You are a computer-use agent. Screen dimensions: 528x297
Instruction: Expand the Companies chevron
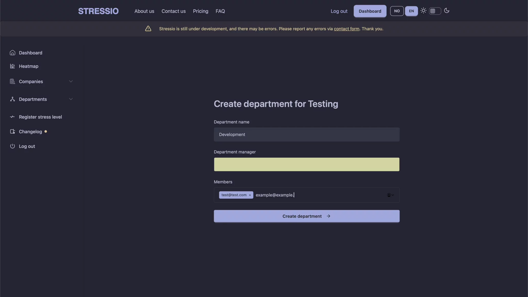[x=71, y=81]
